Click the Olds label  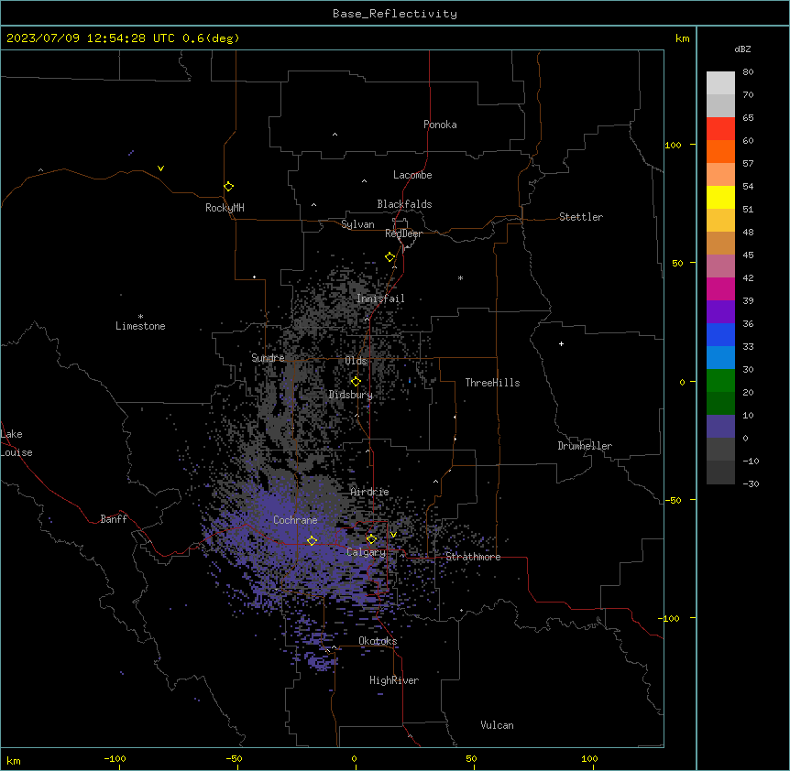356,361
